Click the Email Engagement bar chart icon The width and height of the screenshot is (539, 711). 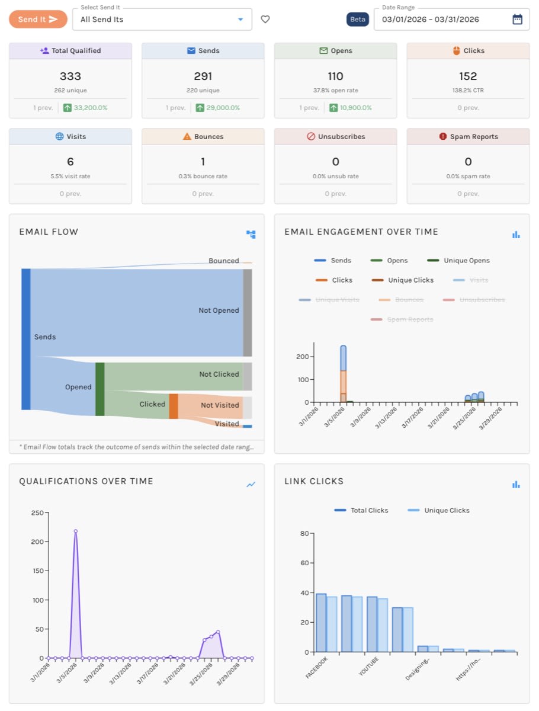click(x=516, y=235)
